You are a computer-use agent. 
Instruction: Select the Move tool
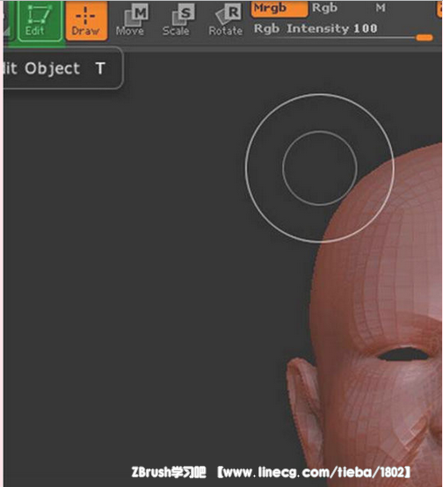click(x=131, y=20)
